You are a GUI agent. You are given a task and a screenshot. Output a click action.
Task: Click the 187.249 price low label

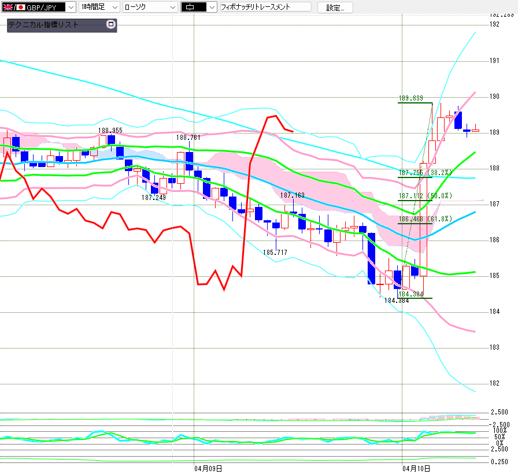tap(154, 198)
